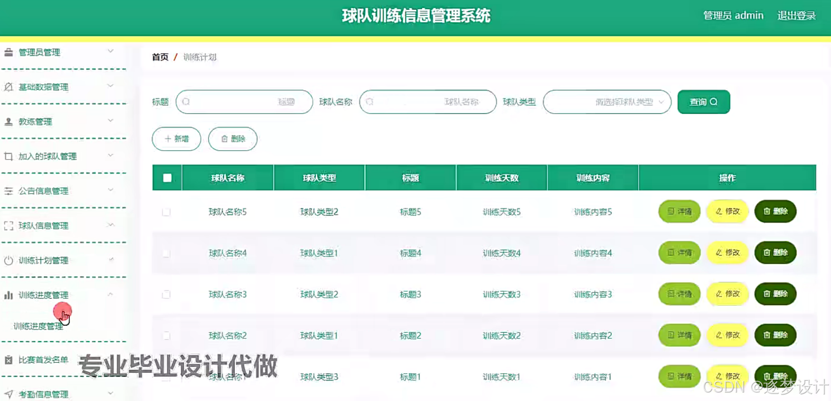Expand the 基础数据管理 menu chevron

(x=110, y=86)
